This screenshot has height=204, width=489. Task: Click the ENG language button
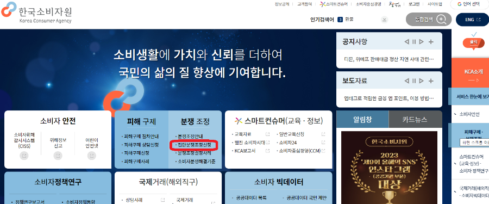click(x=472, y=20)
